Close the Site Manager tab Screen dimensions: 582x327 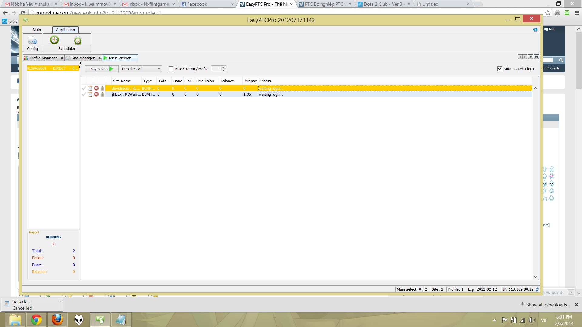click(100, 58)
